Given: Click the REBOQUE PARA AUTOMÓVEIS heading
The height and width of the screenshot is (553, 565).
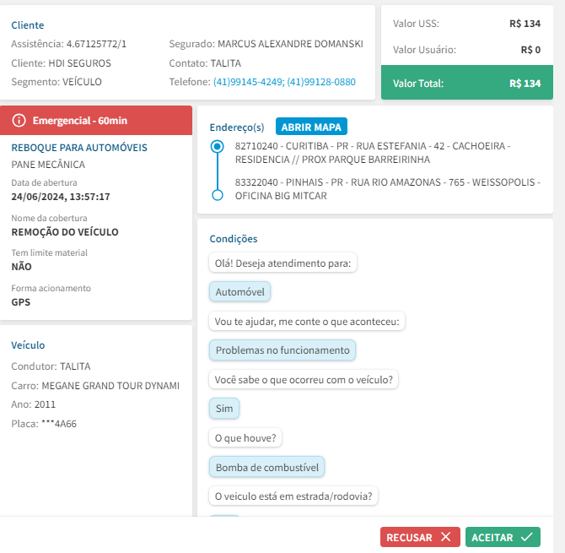Looking at the screenshot, I should pos(79,148).
